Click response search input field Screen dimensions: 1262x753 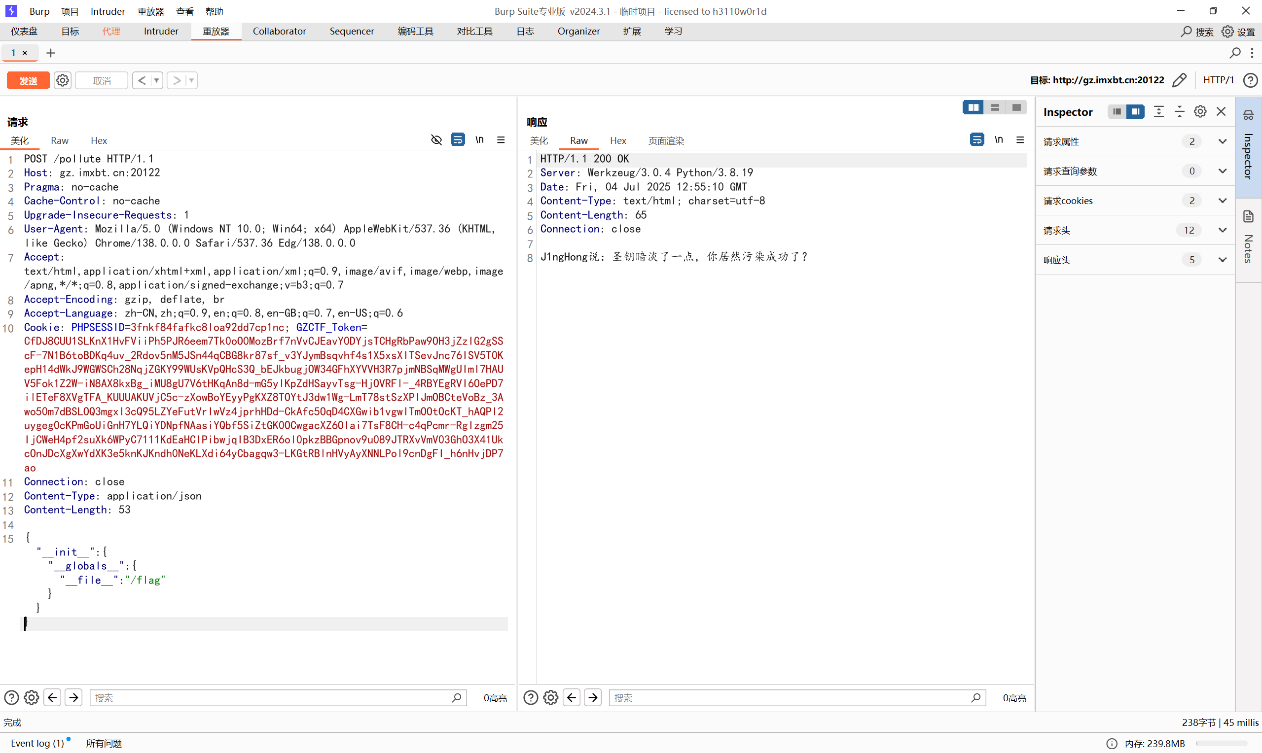tap(797, 698)
